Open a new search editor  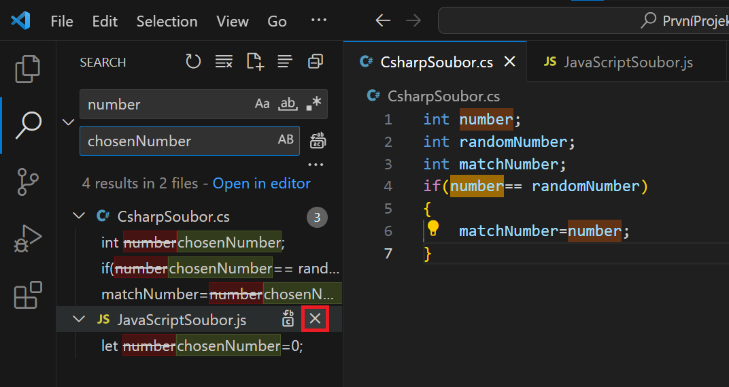[x=255, y=61]
